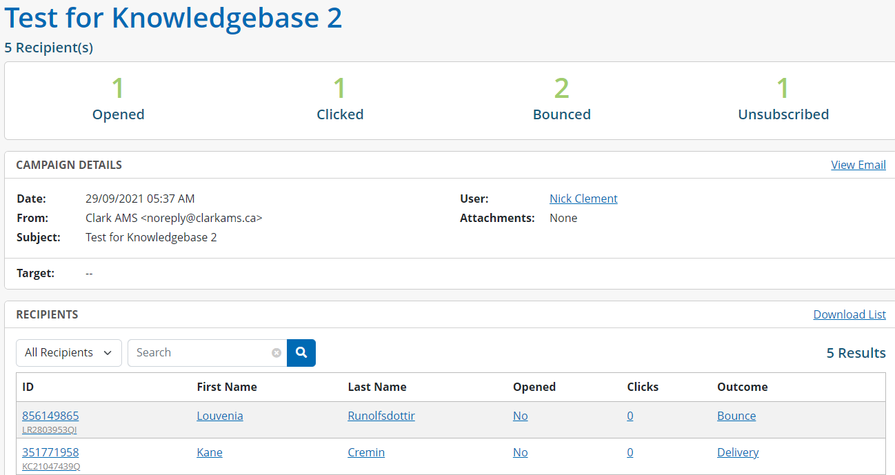The width and height of the screenshot is (895, 475).
Task: Clear the search field with the x icon
Action: coord(276,353)
